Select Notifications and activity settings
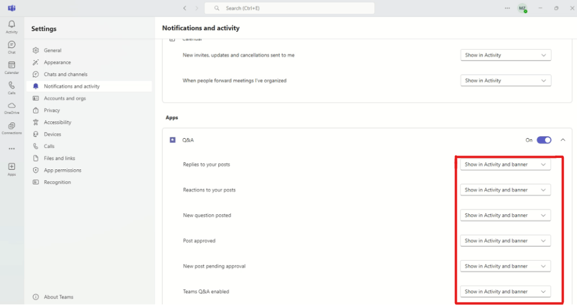577x305 pixels. click(x=89, y=86)
